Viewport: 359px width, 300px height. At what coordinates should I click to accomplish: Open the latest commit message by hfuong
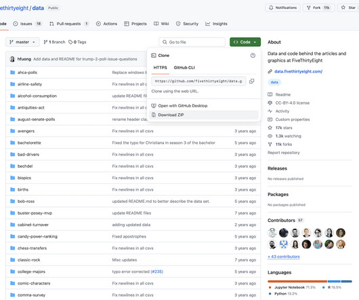pos(85,59)
